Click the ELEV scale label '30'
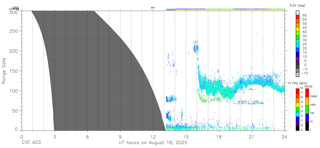Screen dimensions: 320x148 click(305, 40)
